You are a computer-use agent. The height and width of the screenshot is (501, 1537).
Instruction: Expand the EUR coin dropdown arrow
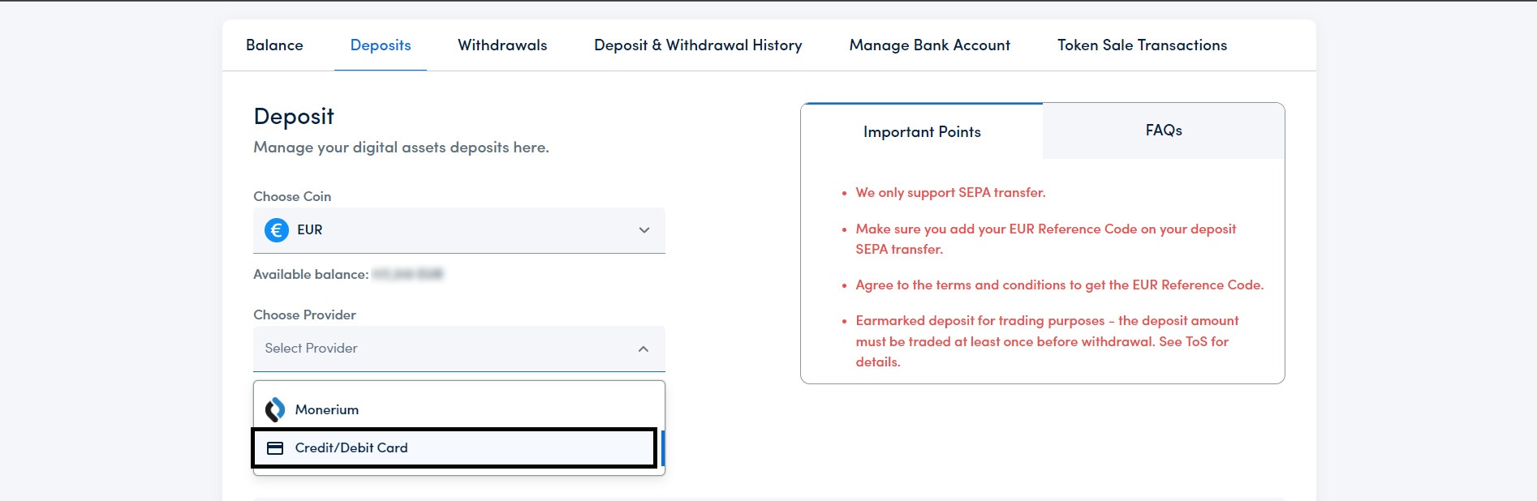tap(644, 230)
